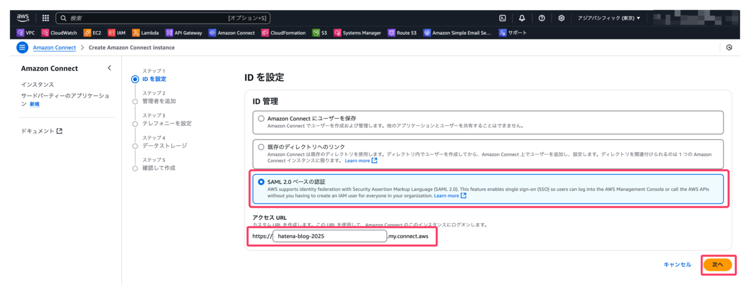Image resolution: width=750 pixels, height=295 pixels.
Task: Click the アクセス URL label
Action: pyautogui.click(x=270, y=216)
